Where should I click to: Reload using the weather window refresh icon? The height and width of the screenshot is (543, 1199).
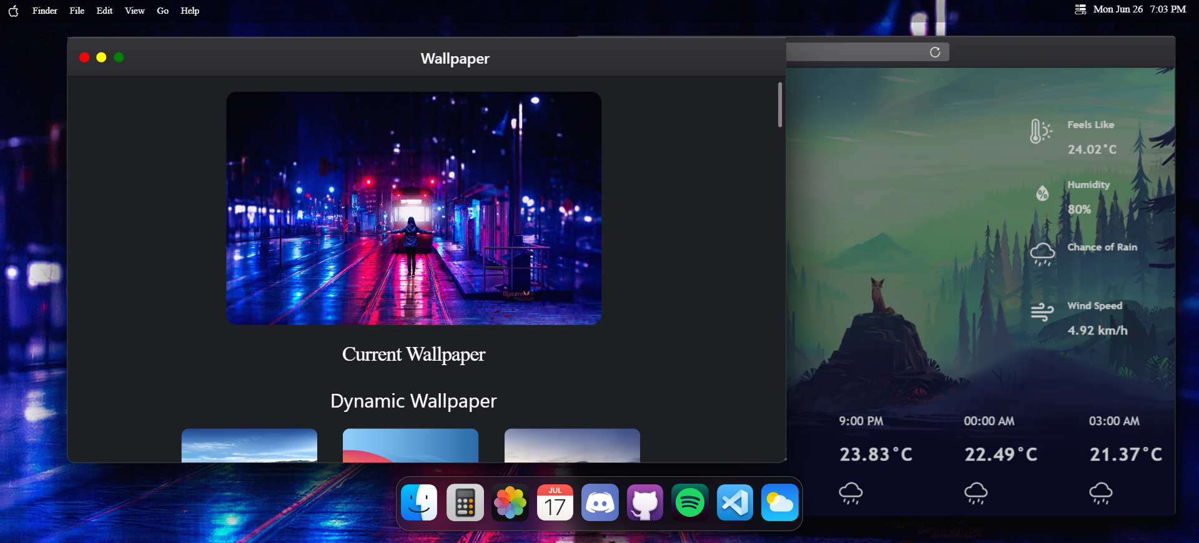[x=935, y=52]
